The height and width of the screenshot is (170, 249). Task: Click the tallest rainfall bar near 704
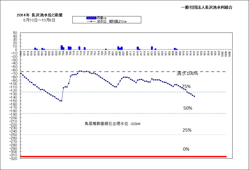(62, 47)
